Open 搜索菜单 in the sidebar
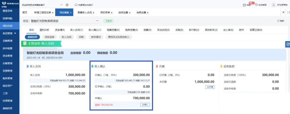This screenshot has width=290, height=114. point(10,11)
